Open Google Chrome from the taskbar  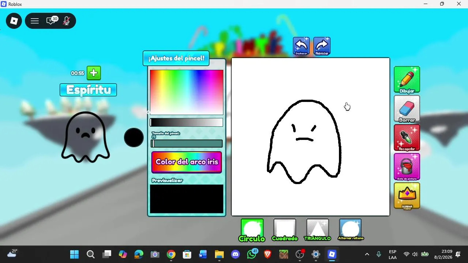[171, 254]
